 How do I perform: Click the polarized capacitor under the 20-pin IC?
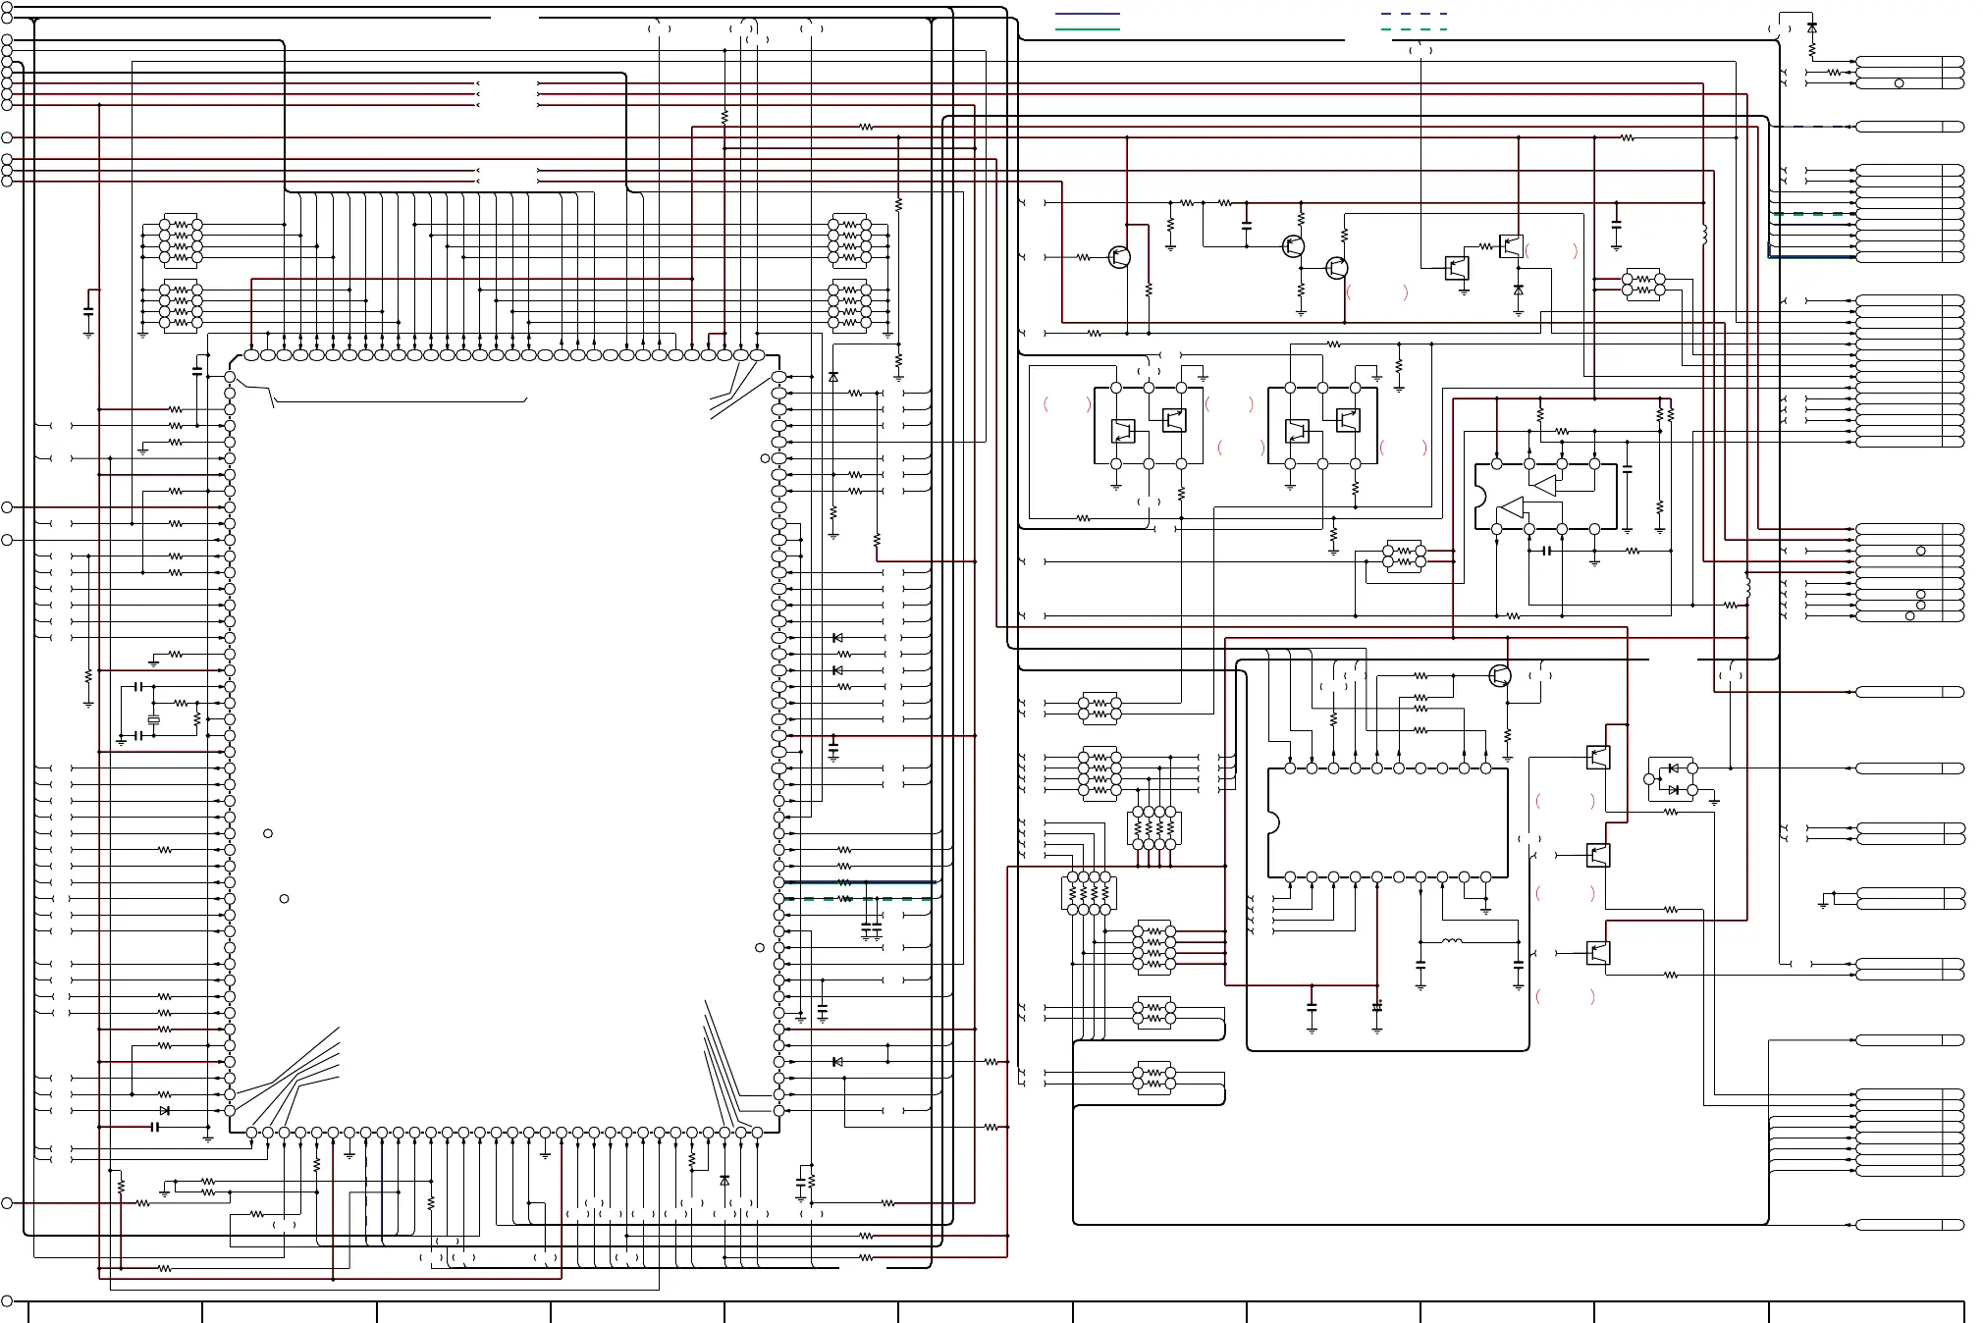coord(1377,1007)
